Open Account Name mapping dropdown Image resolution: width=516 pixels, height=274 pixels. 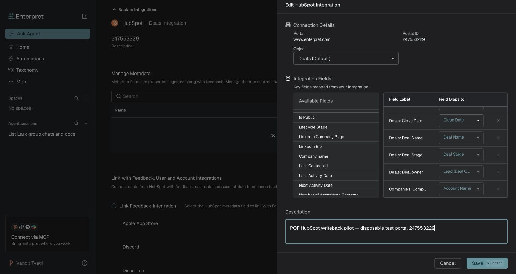coord(461,189)
